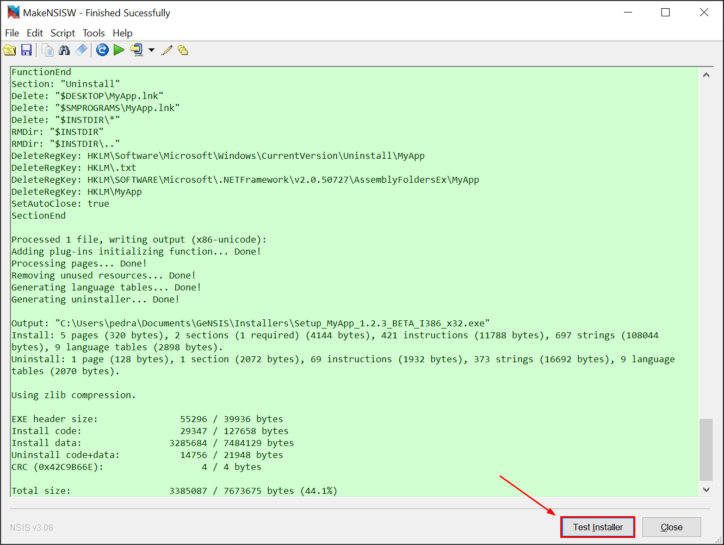Click the 'Install data:' size line
The image size is (724, 545).
pyautogui.click(x=153, y=443)
